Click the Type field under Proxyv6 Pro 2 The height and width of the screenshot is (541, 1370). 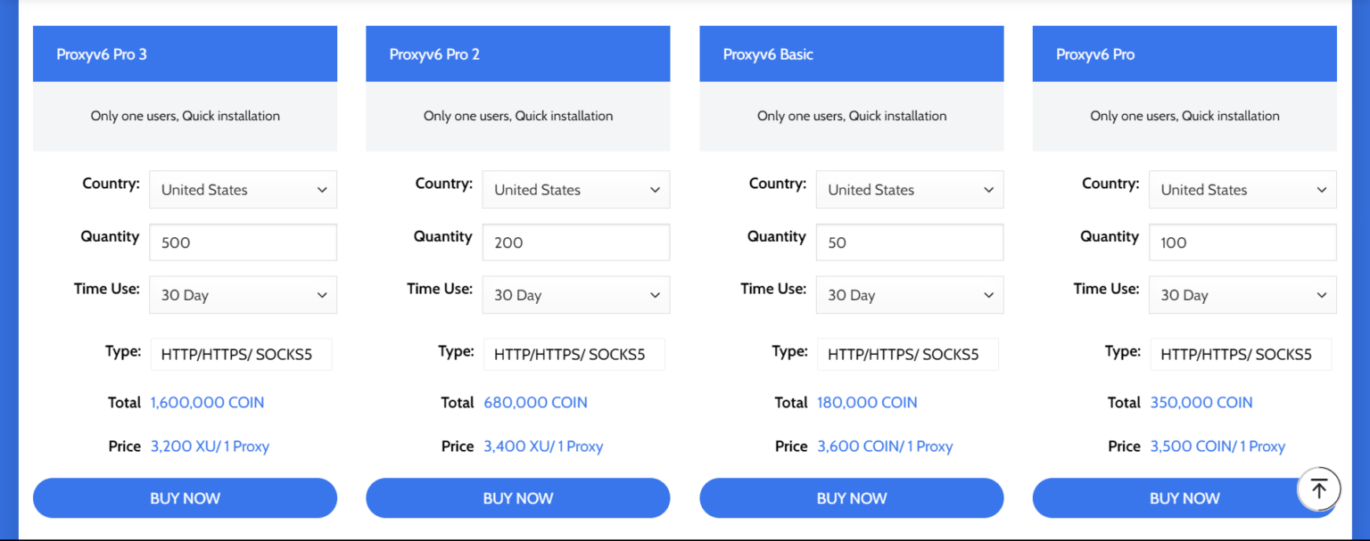click(x=574, y=354)
